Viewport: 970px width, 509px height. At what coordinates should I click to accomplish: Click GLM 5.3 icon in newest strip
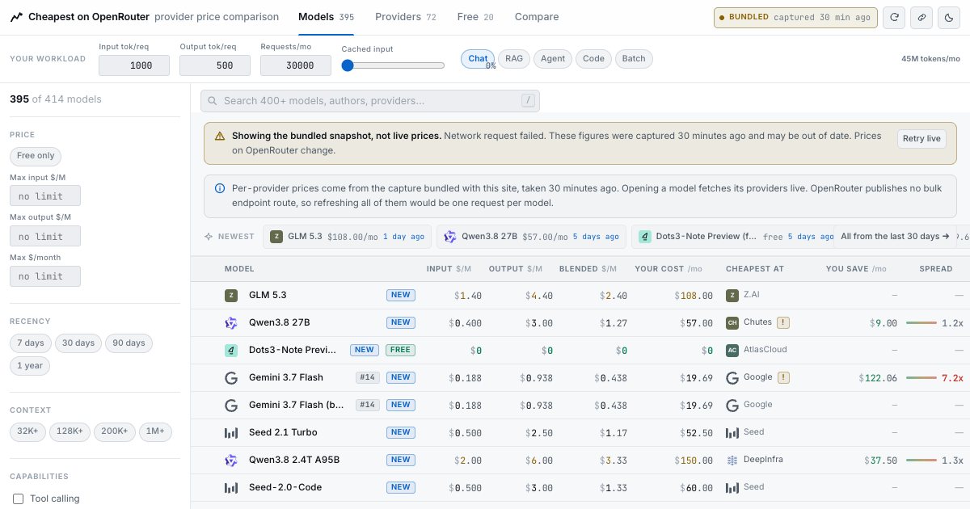(276, 237)
